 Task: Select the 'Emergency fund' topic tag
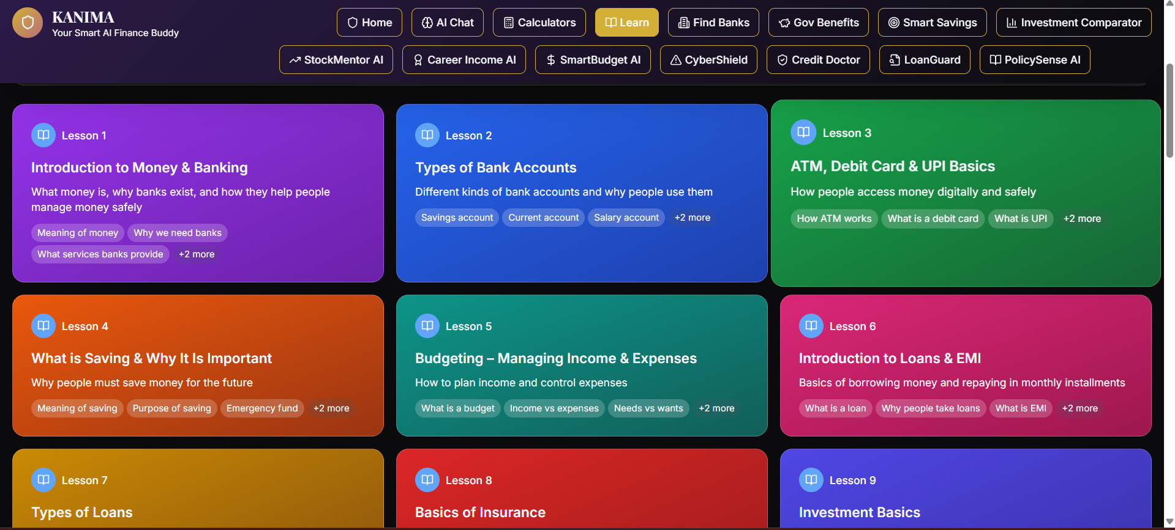(x=262, y=408)
